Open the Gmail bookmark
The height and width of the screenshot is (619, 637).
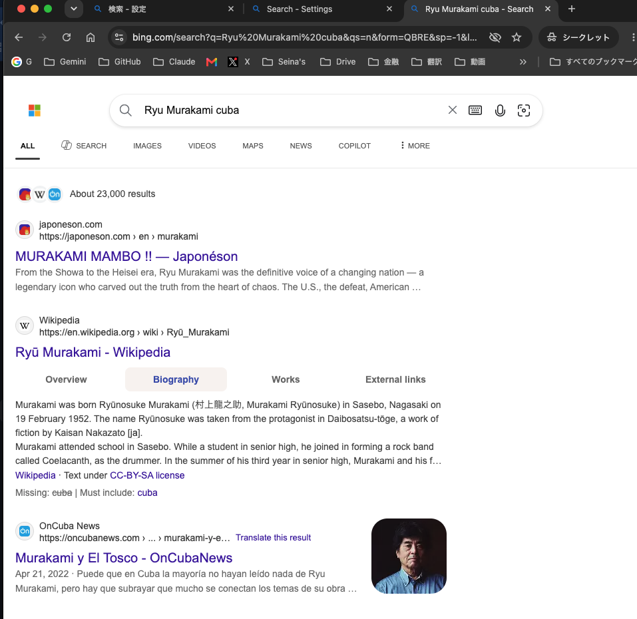(212, 62)
